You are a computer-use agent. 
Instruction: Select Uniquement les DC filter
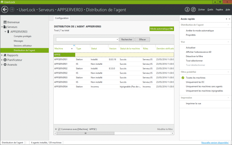[x=195, y=82]
